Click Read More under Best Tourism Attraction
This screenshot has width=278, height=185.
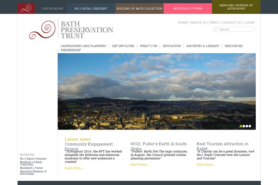pyautogui.click(x=206, y=165)
